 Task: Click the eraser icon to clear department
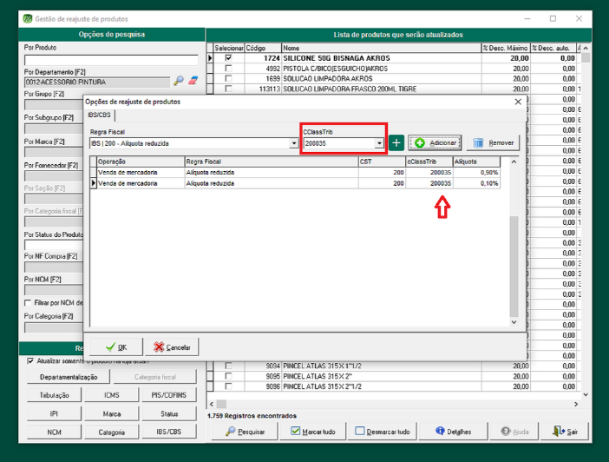coord(193,81)
